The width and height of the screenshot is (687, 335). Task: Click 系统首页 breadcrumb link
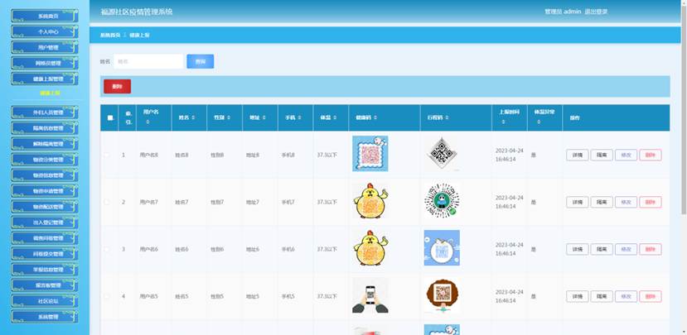coord(110,35)
